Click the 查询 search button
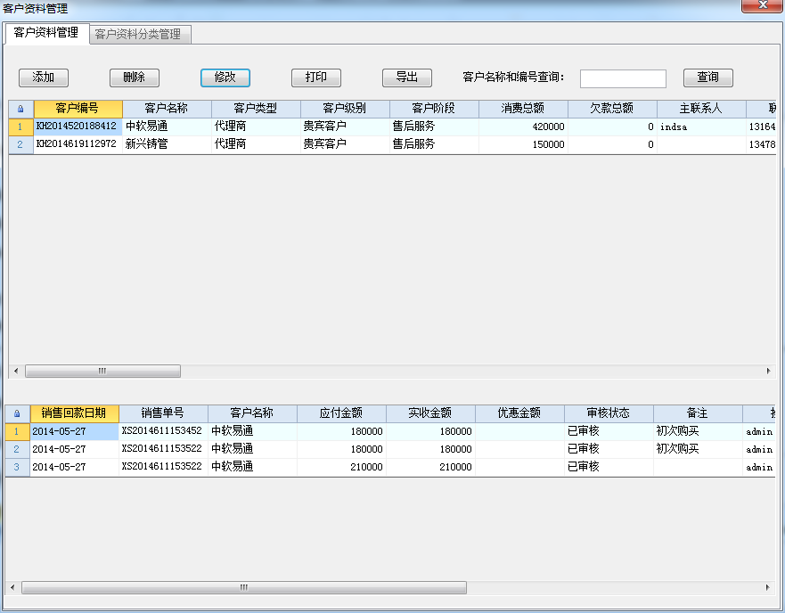The height and width of the screenshot is (613, 785). pos(707,78)
